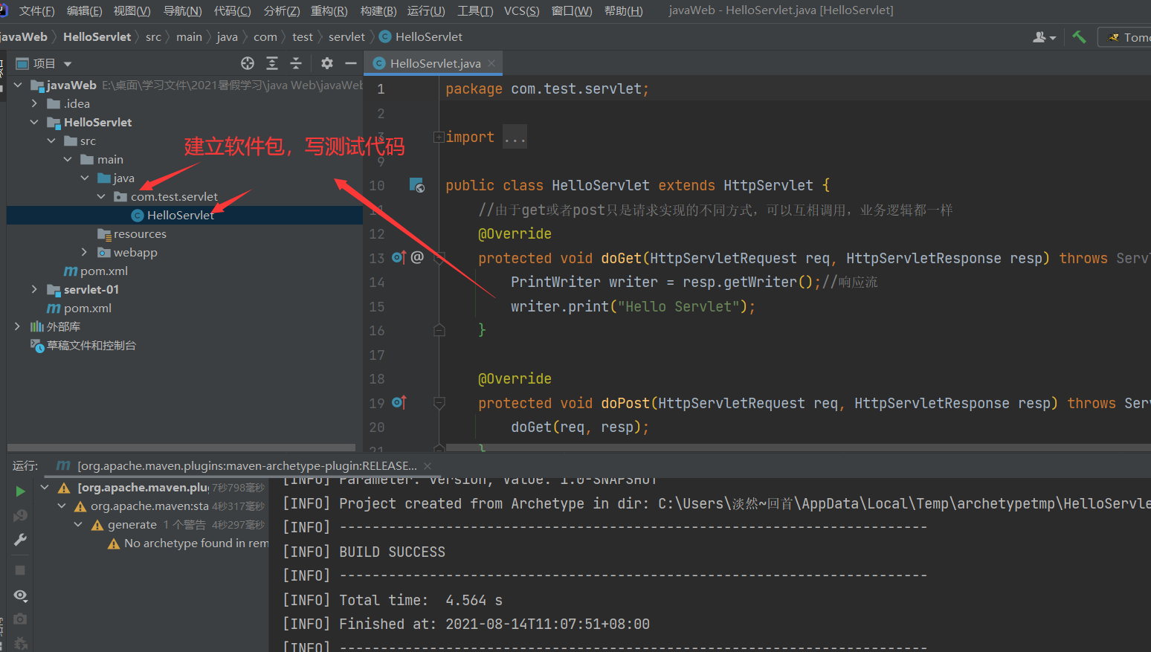1151x652 pixels.
Task: Click java in the breadcrumb path
Action: [x=227, y=37]
